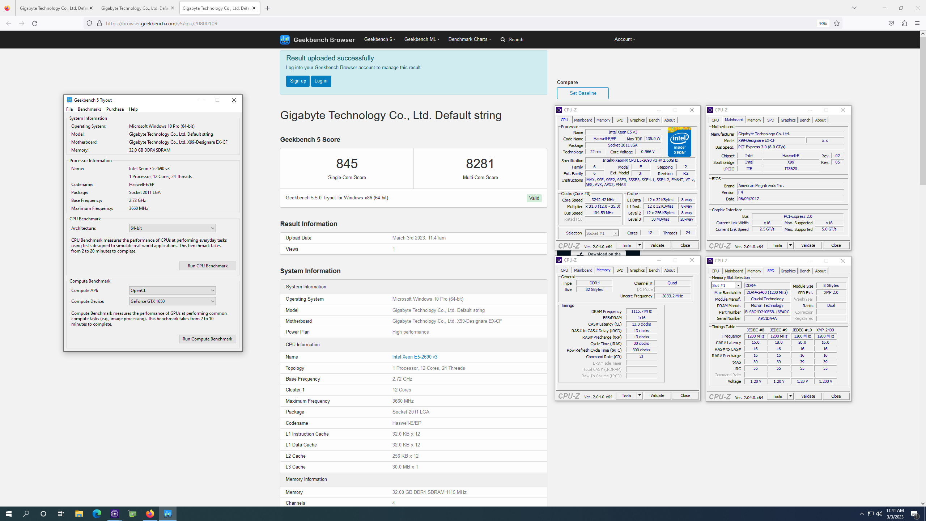The height and width of the screenshot is (521, 926).
Task: Select the first Gigabyte browser tab
Action: click(56, 8)
